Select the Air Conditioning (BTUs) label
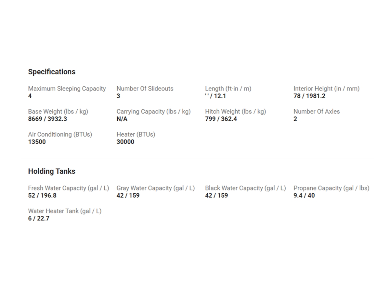The image size is (390, 292). click(x=60, y=134)
